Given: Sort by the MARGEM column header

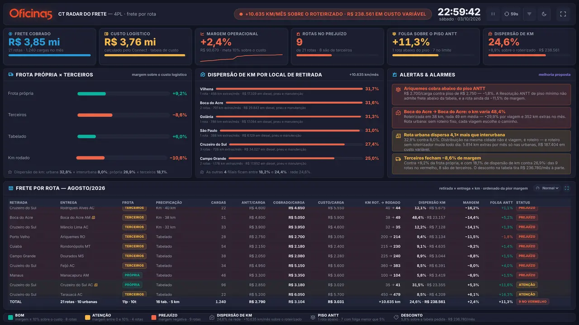Looking at the screenshot, I should point(471,203).
